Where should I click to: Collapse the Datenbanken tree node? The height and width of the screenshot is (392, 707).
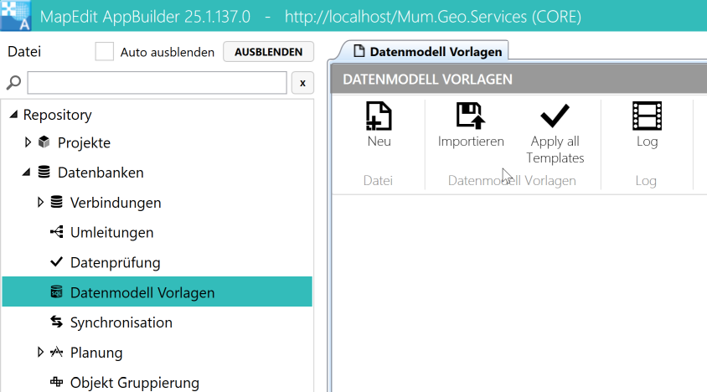(x=27, y=173)
